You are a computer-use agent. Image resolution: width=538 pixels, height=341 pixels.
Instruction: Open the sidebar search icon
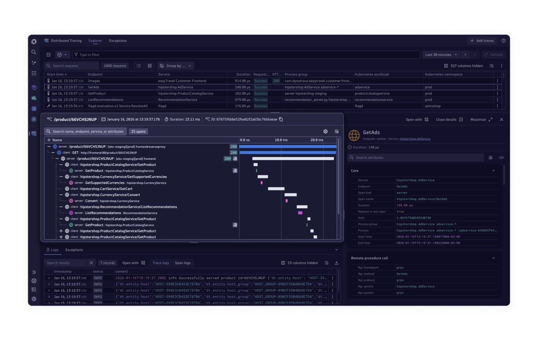pyautogui.click(x=34, y=52)
